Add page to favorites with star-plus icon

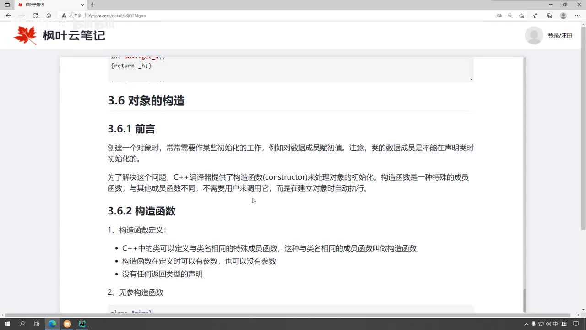point(521,16)
